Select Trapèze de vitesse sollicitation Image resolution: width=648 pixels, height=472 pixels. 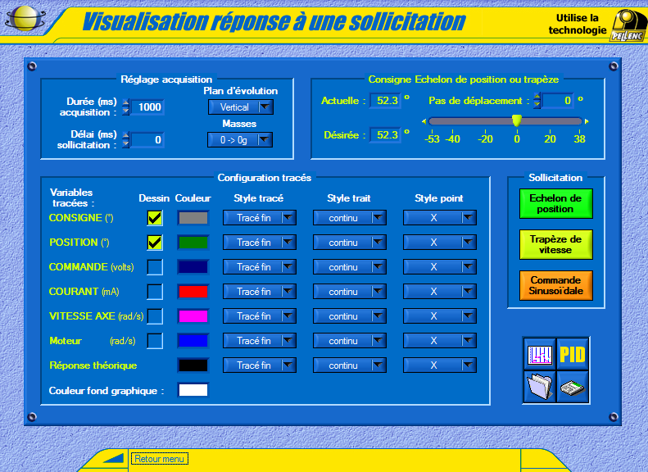point(555,245)
